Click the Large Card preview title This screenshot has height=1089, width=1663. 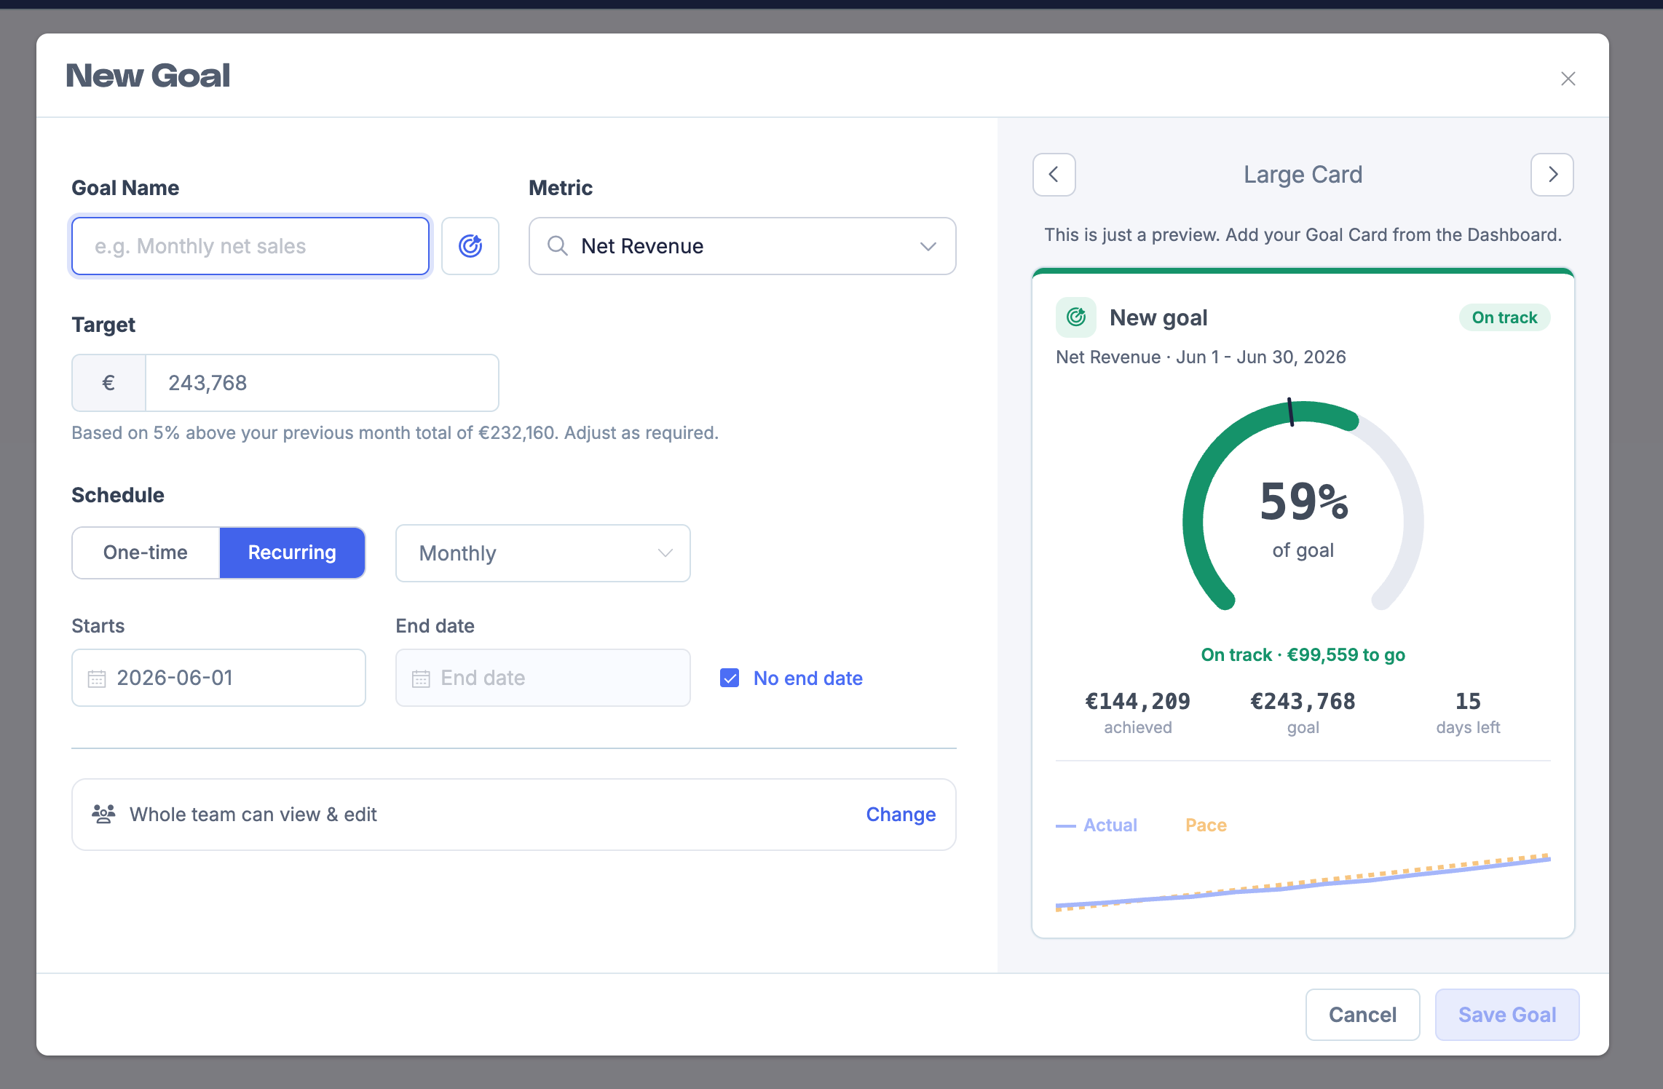click(1303, 175)
